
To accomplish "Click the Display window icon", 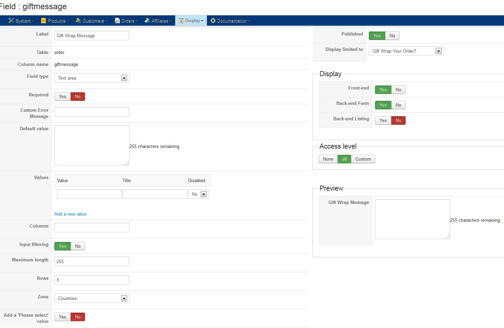I will pyautogui.click(x=181, y=21).
